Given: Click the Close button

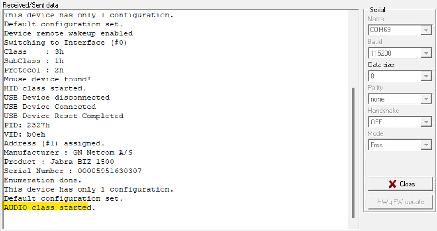Looking at the screenshot, I should (x=401, y=184).
